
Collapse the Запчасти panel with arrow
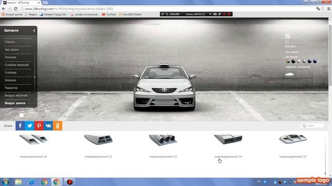point(34,30)
